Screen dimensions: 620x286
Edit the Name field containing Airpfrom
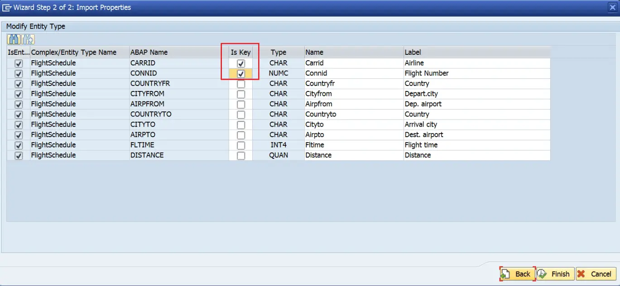click(353, 104)
